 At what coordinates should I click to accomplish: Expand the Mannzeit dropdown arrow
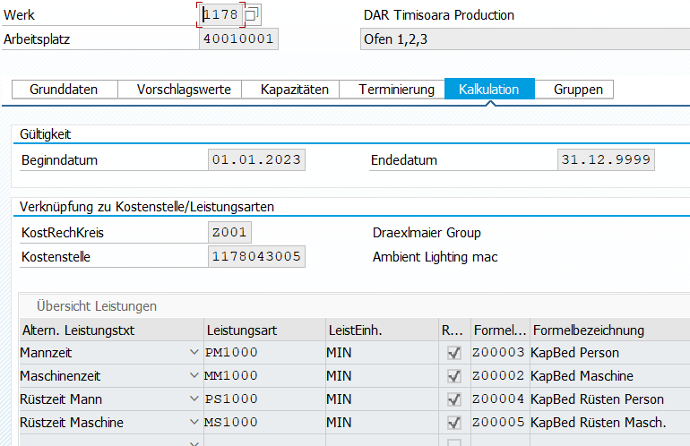pyautogui.click(x=194, y=353)
